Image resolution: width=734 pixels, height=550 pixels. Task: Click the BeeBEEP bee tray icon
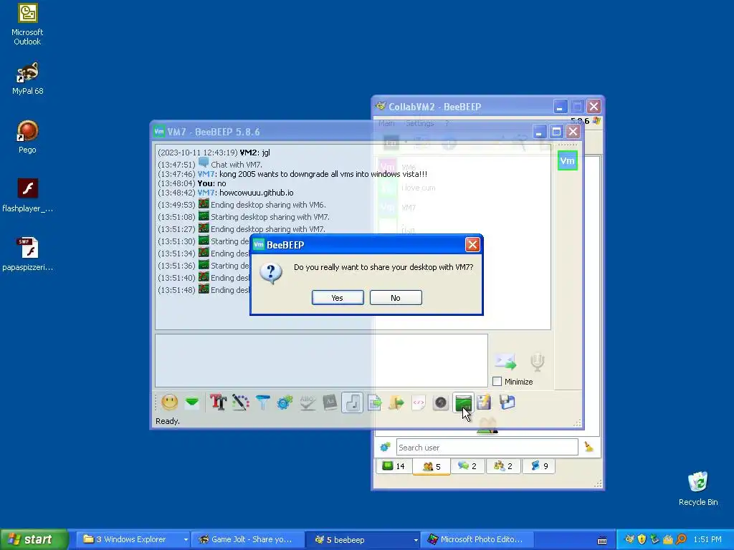click(629, 539)
